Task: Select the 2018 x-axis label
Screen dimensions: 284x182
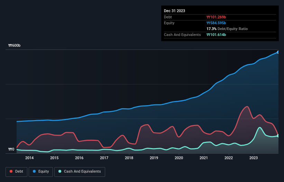Action: (x=129, y=158)
